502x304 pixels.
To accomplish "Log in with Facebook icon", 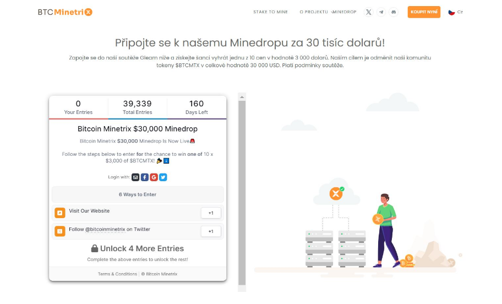I will click(145, 177).
